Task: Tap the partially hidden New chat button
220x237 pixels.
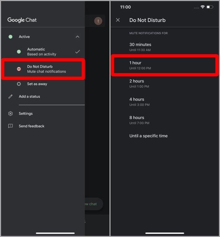Action: [x=94, y=204]
